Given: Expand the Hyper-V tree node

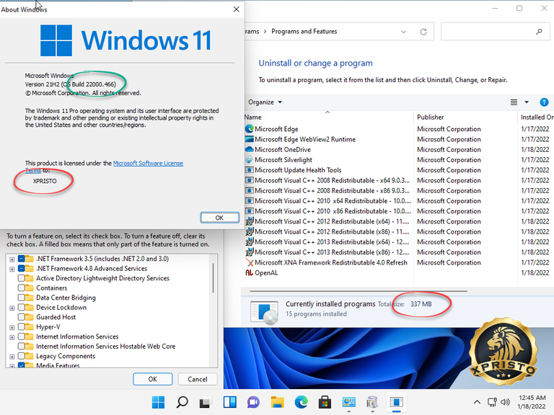Looking at the screenshot, I should click(12, 328).
